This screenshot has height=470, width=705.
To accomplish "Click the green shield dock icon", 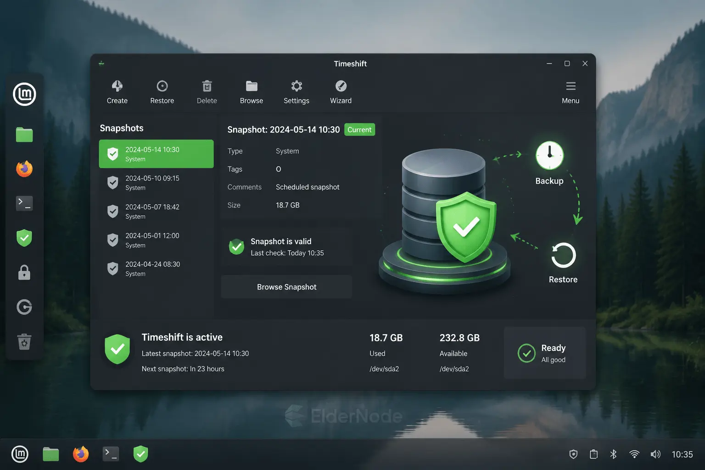I will click(24, 238).
